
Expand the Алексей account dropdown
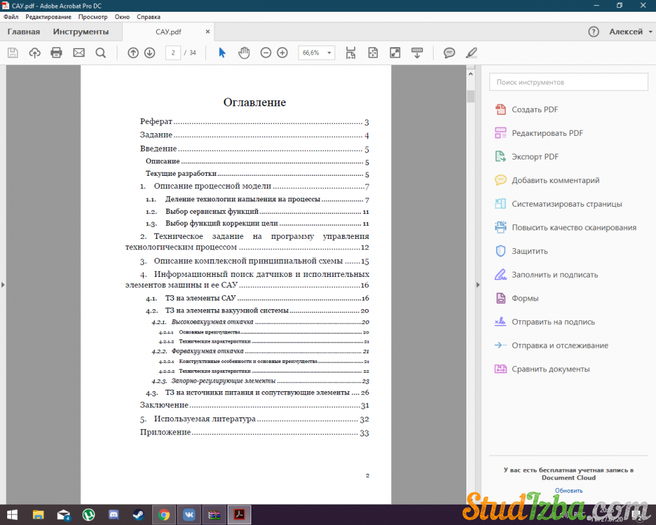pos(630,31)
